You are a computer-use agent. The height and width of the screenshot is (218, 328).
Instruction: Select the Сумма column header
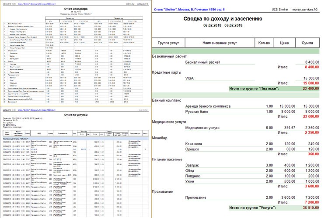coord(310,43)
